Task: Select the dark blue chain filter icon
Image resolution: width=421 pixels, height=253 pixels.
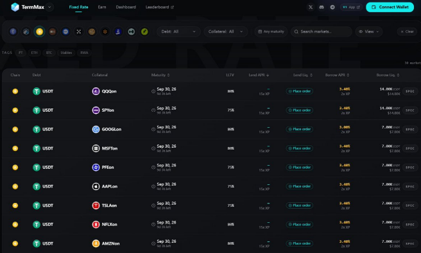Action: pos(118,31)
